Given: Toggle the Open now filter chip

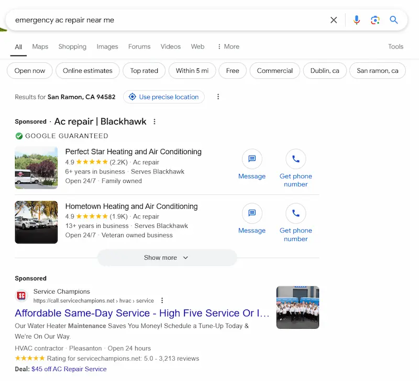Looking at the screenshot, I should click(x=30, y=71).
